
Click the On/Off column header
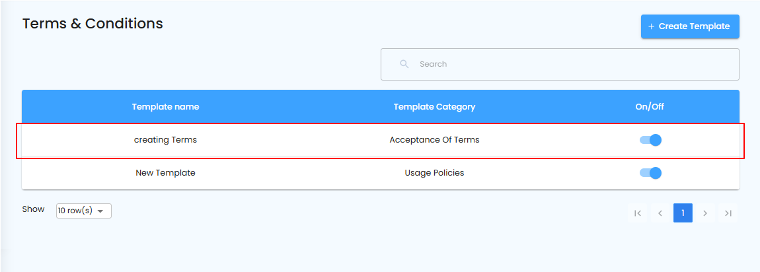click(649, 106)
